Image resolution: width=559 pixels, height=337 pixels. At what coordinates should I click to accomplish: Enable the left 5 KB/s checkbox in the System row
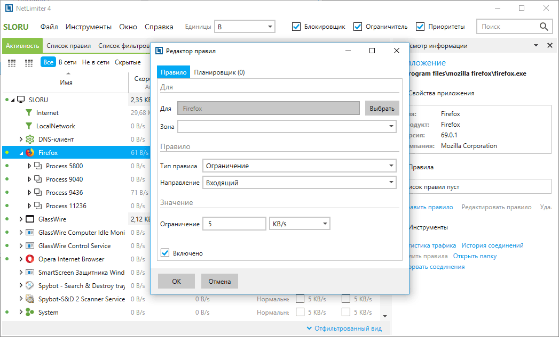[x=300, y=312]
